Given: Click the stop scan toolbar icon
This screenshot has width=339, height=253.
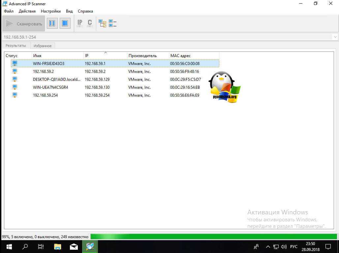Looking at the screenshot, I should [65, 23].
